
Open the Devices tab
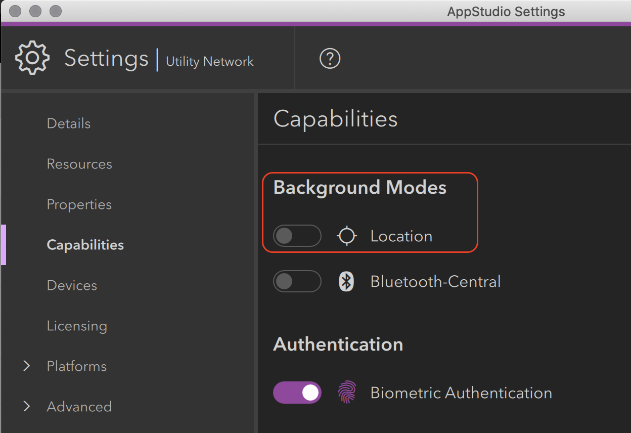tap(72, 285)
